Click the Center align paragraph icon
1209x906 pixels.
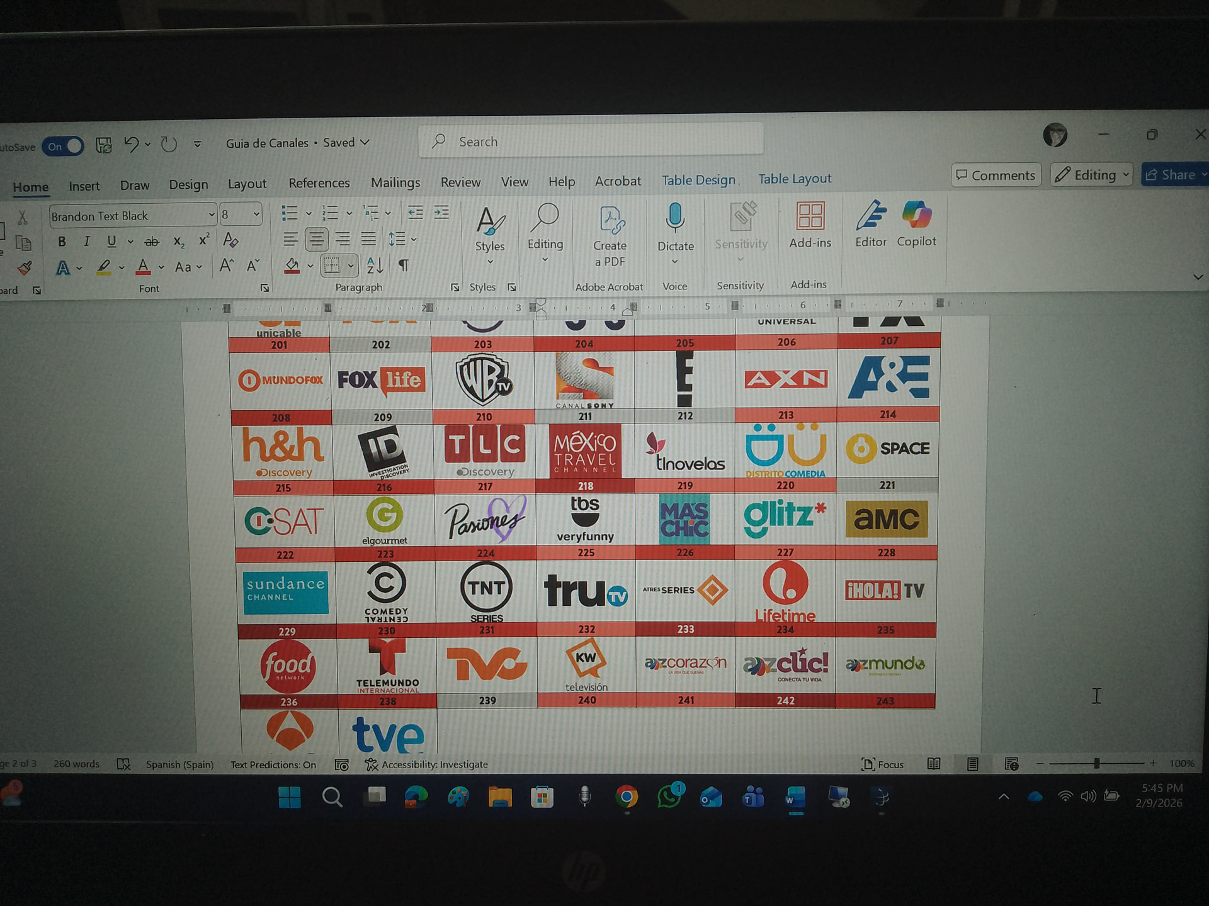[316, 239]
